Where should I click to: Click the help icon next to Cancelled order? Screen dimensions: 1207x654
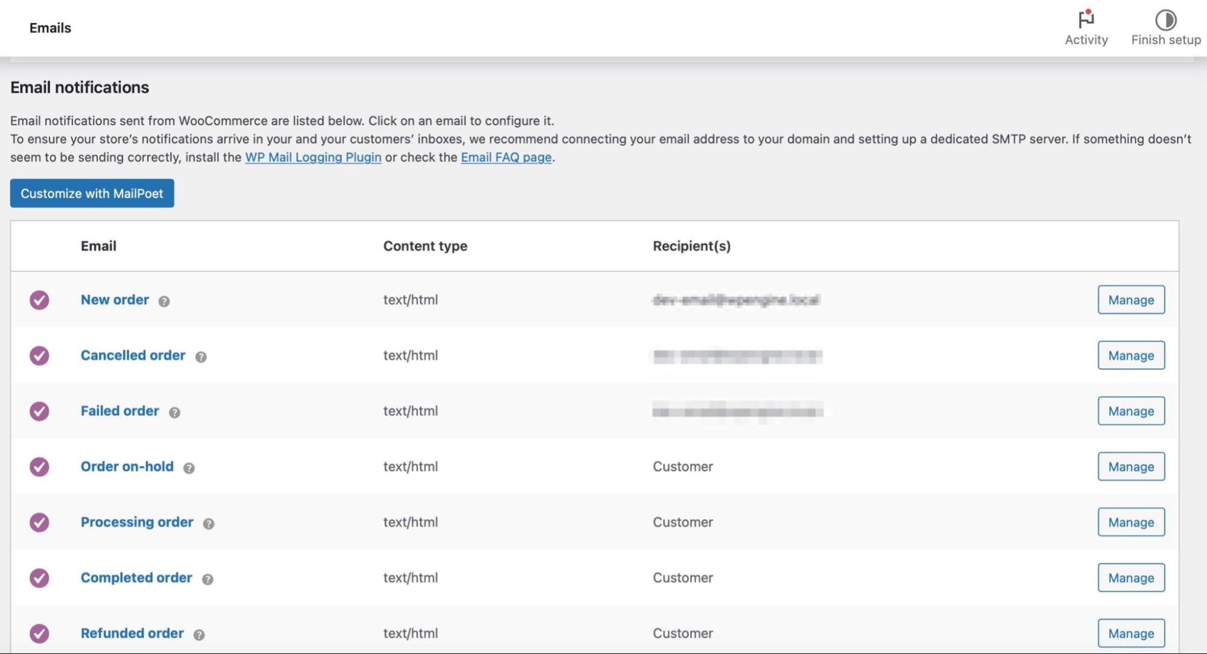point(201,357)
